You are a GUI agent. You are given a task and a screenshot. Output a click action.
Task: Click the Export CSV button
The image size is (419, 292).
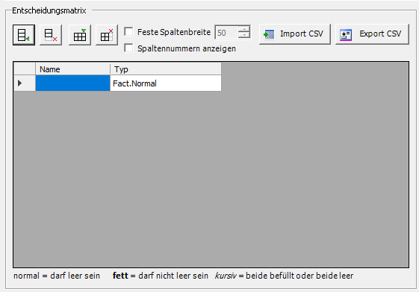(372, 34)
